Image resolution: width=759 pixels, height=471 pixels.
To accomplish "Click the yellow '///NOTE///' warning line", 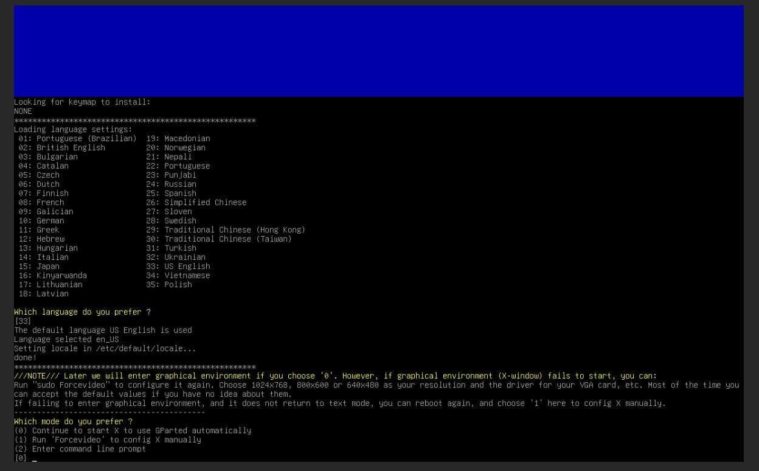I will pyautogui.click(x=335, y=376).
